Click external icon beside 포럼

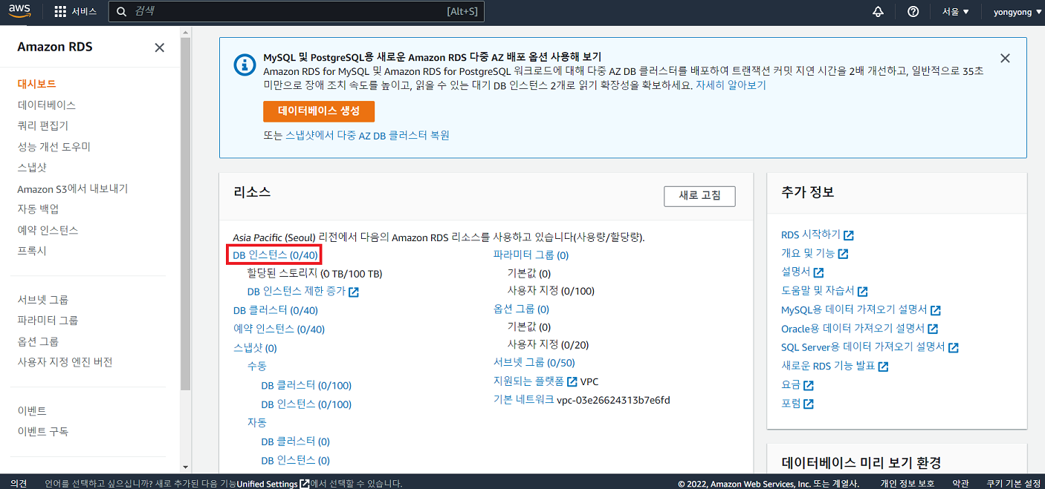point(809,404)
